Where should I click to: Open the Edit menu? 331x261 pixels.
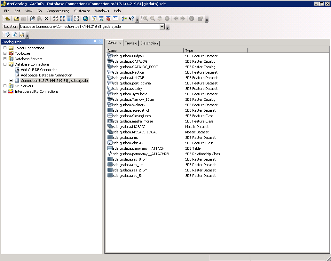(17, 11)
